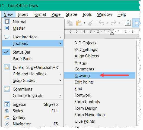Screen dimensions: 143x130
Task: Enable the Arrows toolbar
Action: click(100, 63)
